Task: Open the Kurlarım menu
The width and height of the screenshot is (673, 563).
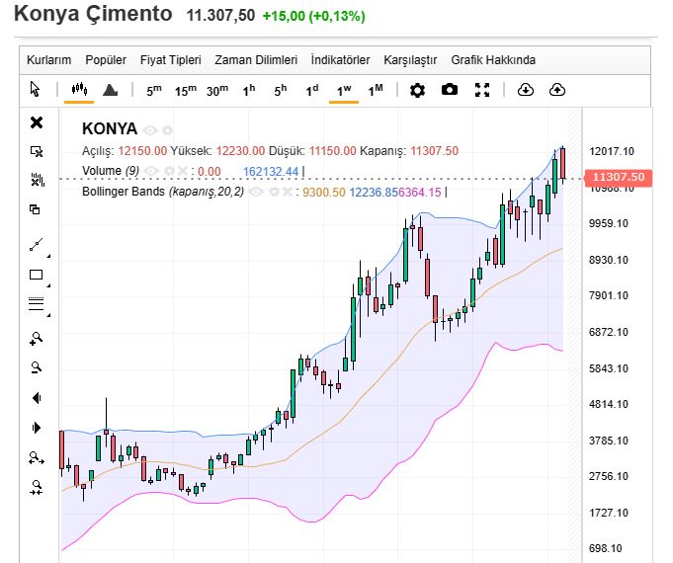Action: tap(49, 59)
